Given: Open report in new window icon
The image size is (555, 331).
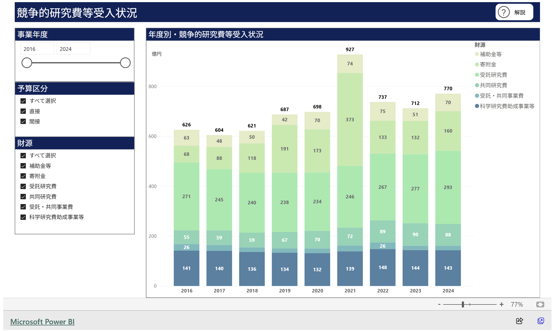Looking at the screenshot, I should click(541, 321).
